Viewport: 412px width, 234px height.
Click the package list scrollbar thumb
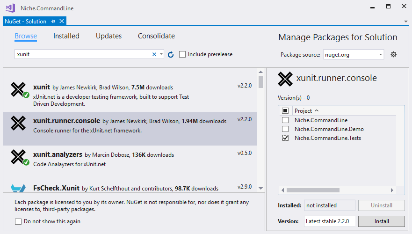click(x=260, y=82)
